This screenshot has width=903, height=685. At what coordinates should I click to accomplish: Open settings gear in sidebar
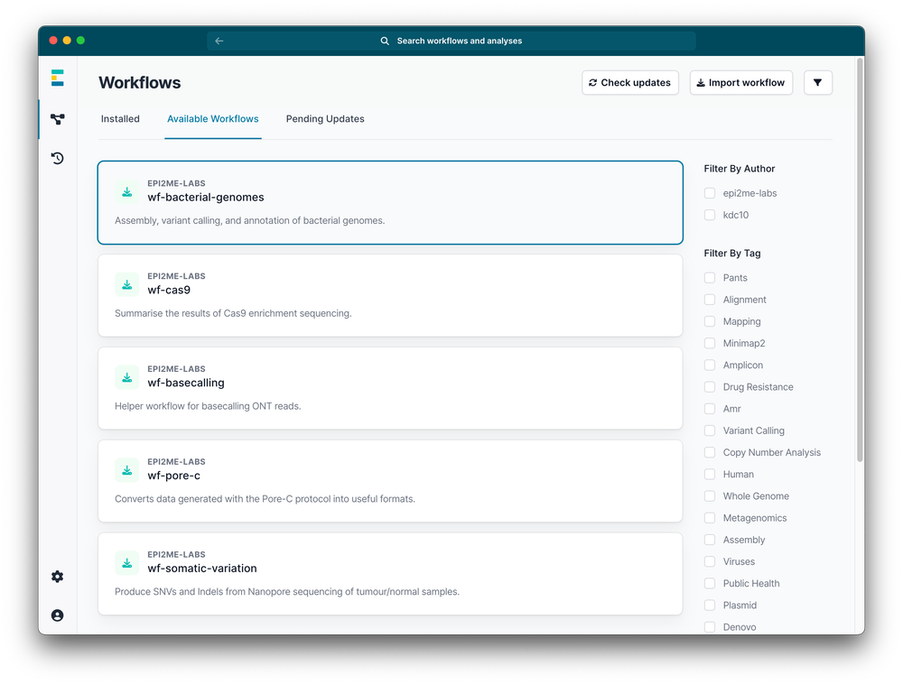pyautogui.click(x=57, y=576)
